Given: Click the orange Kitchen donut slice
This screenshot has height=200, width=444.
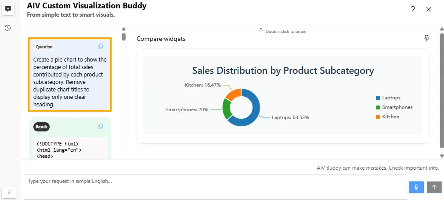Looking at the screenshot, I should pos(233,94).
